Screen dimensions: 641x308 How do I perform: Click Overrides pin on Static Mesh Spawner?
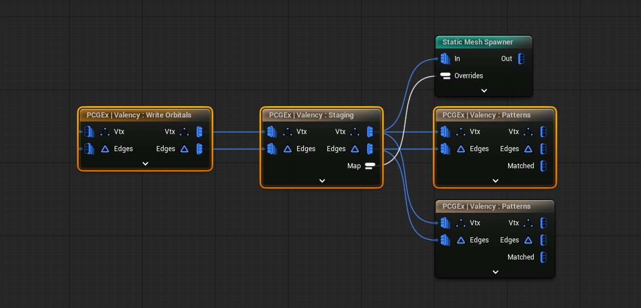click(x=445, y=76)
